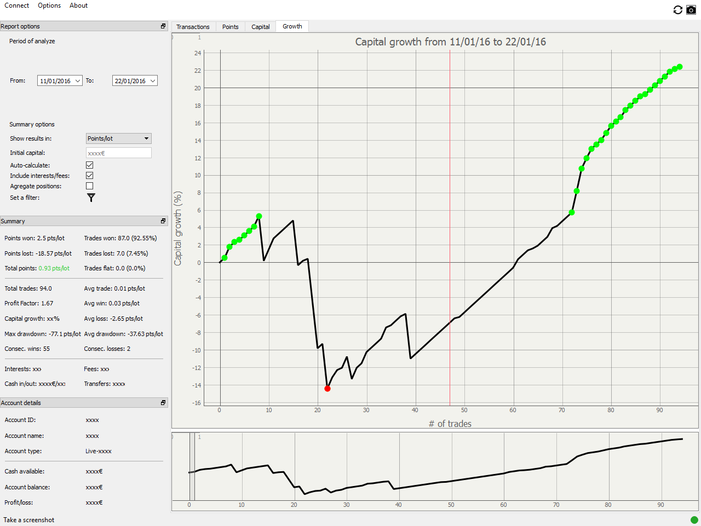Click Trades flat 0.0 (0.0%) text
The image size is (701, 526).
tap(115, 268)
